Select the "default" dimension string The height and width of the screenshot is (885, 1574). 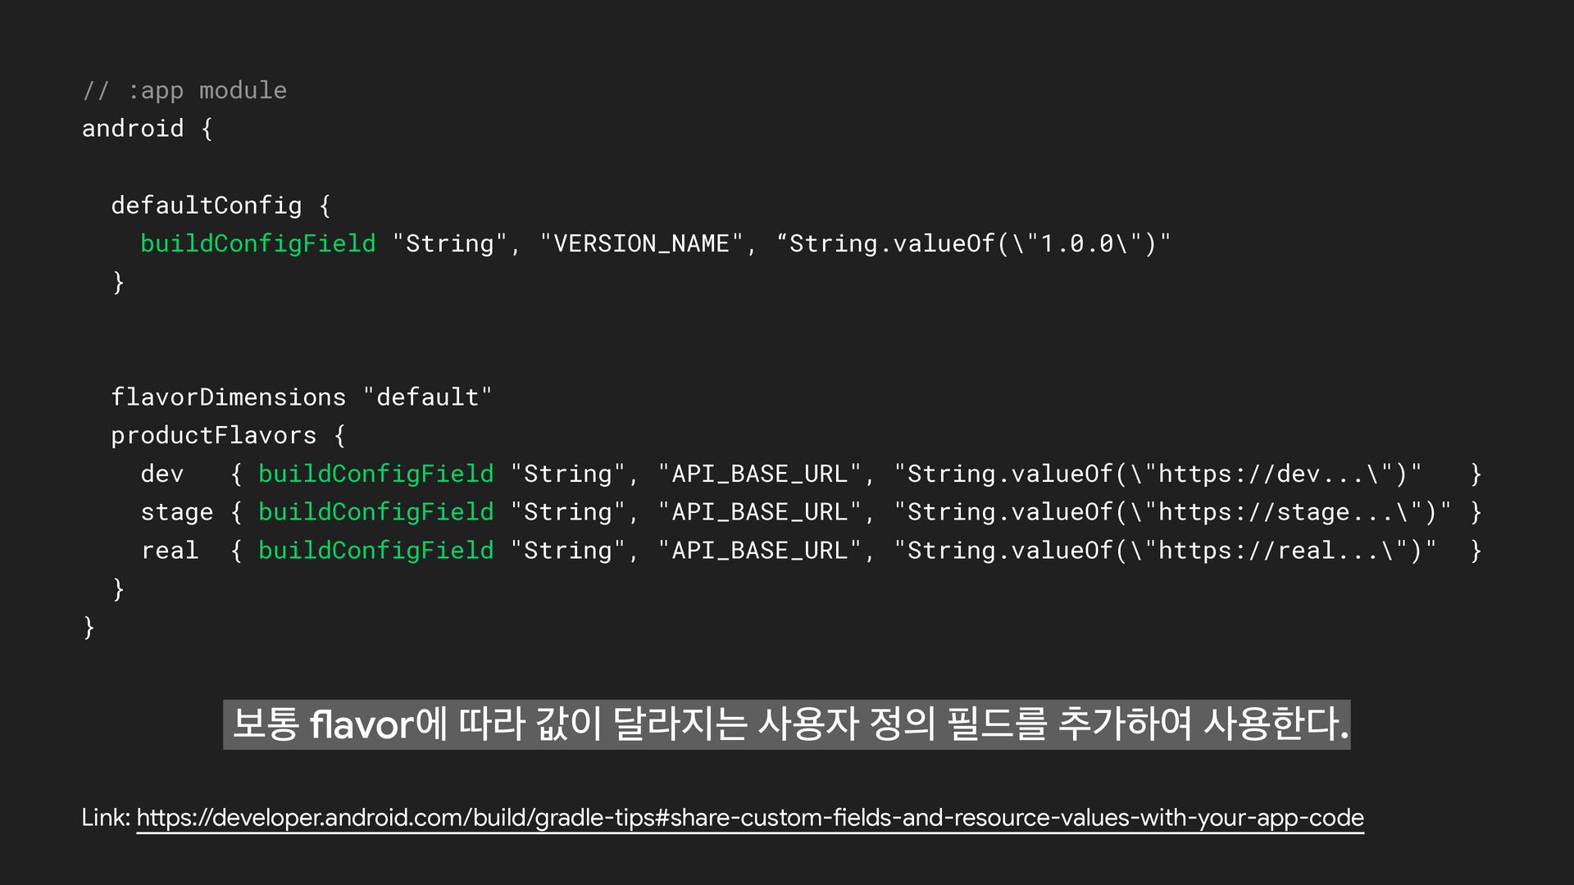[x=427, y=397]
